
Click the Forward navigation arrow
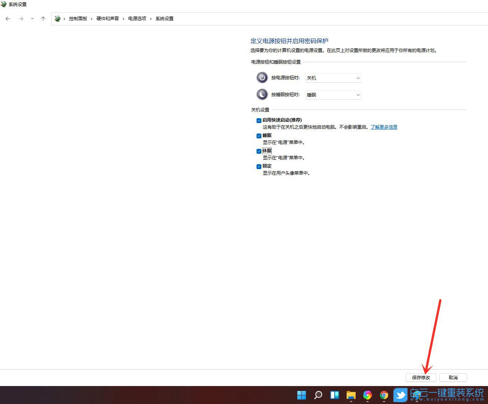click(x=21, y=19)
